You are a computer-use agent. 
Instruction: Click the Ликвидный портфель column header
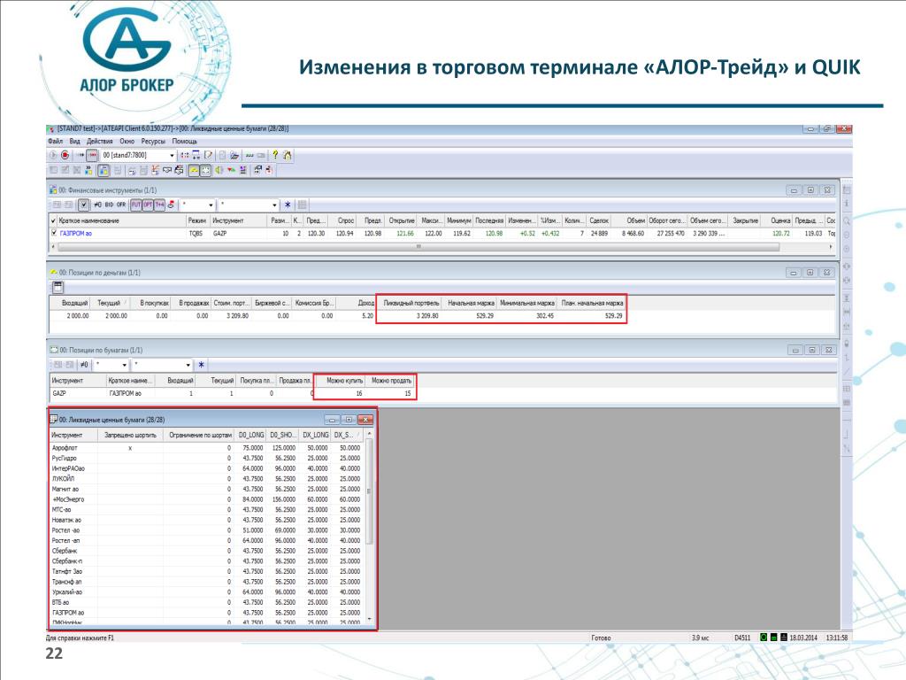click(x=411, y=303)
